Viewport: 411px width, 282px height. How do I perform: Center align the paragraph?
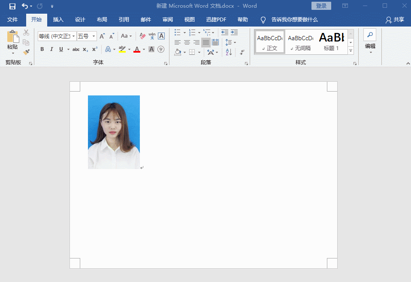pos(187,42)
